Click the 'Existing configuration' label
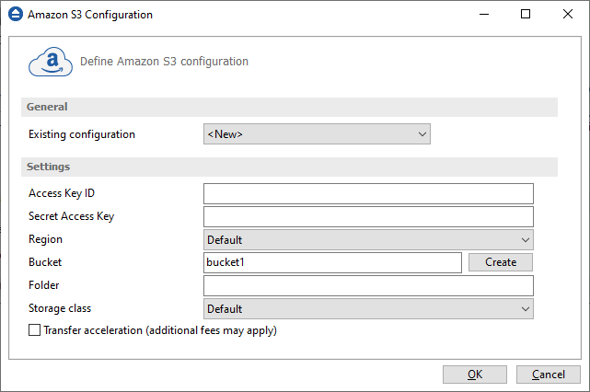 pos(82,134)
